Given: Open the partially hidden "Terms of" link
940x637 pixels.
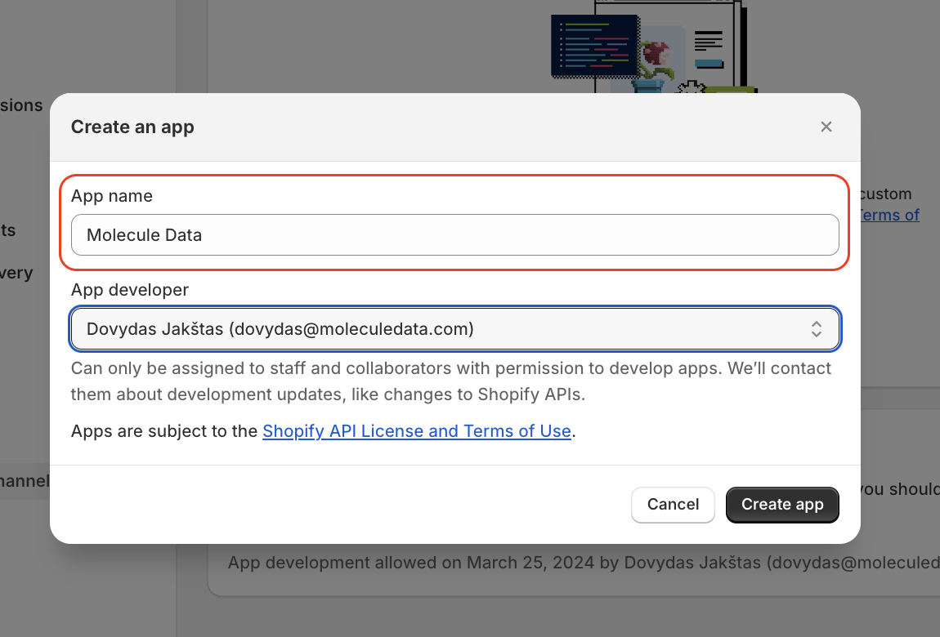Looking at the screenshot, I should pyautogui.click(x=889, y=215).
